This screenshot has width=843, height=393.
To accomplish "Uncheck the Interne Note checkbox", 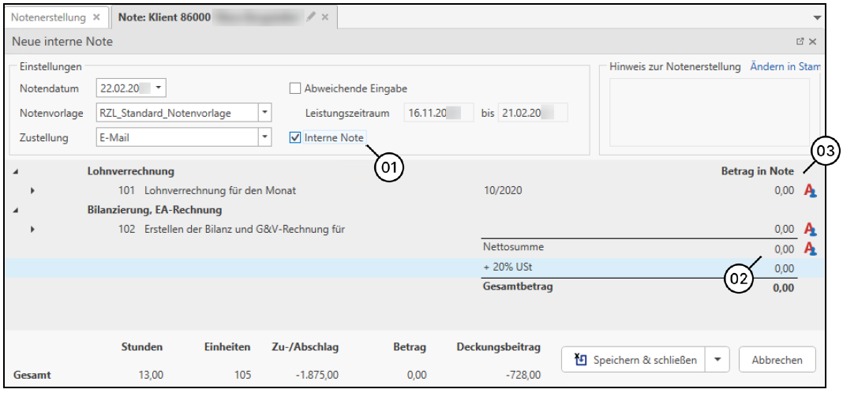I will 296,137.
